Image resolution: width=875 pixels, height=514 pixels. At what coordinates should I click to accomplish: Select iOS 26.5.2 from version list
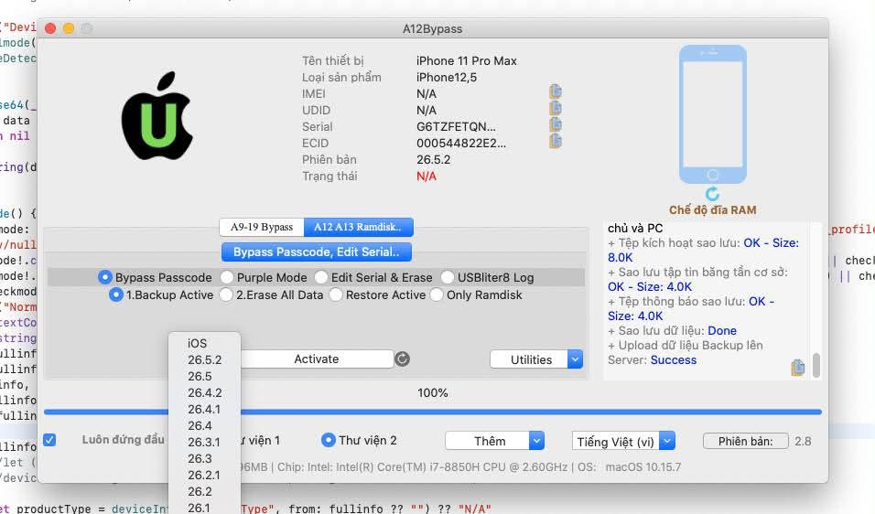click(x=205, y=359)
